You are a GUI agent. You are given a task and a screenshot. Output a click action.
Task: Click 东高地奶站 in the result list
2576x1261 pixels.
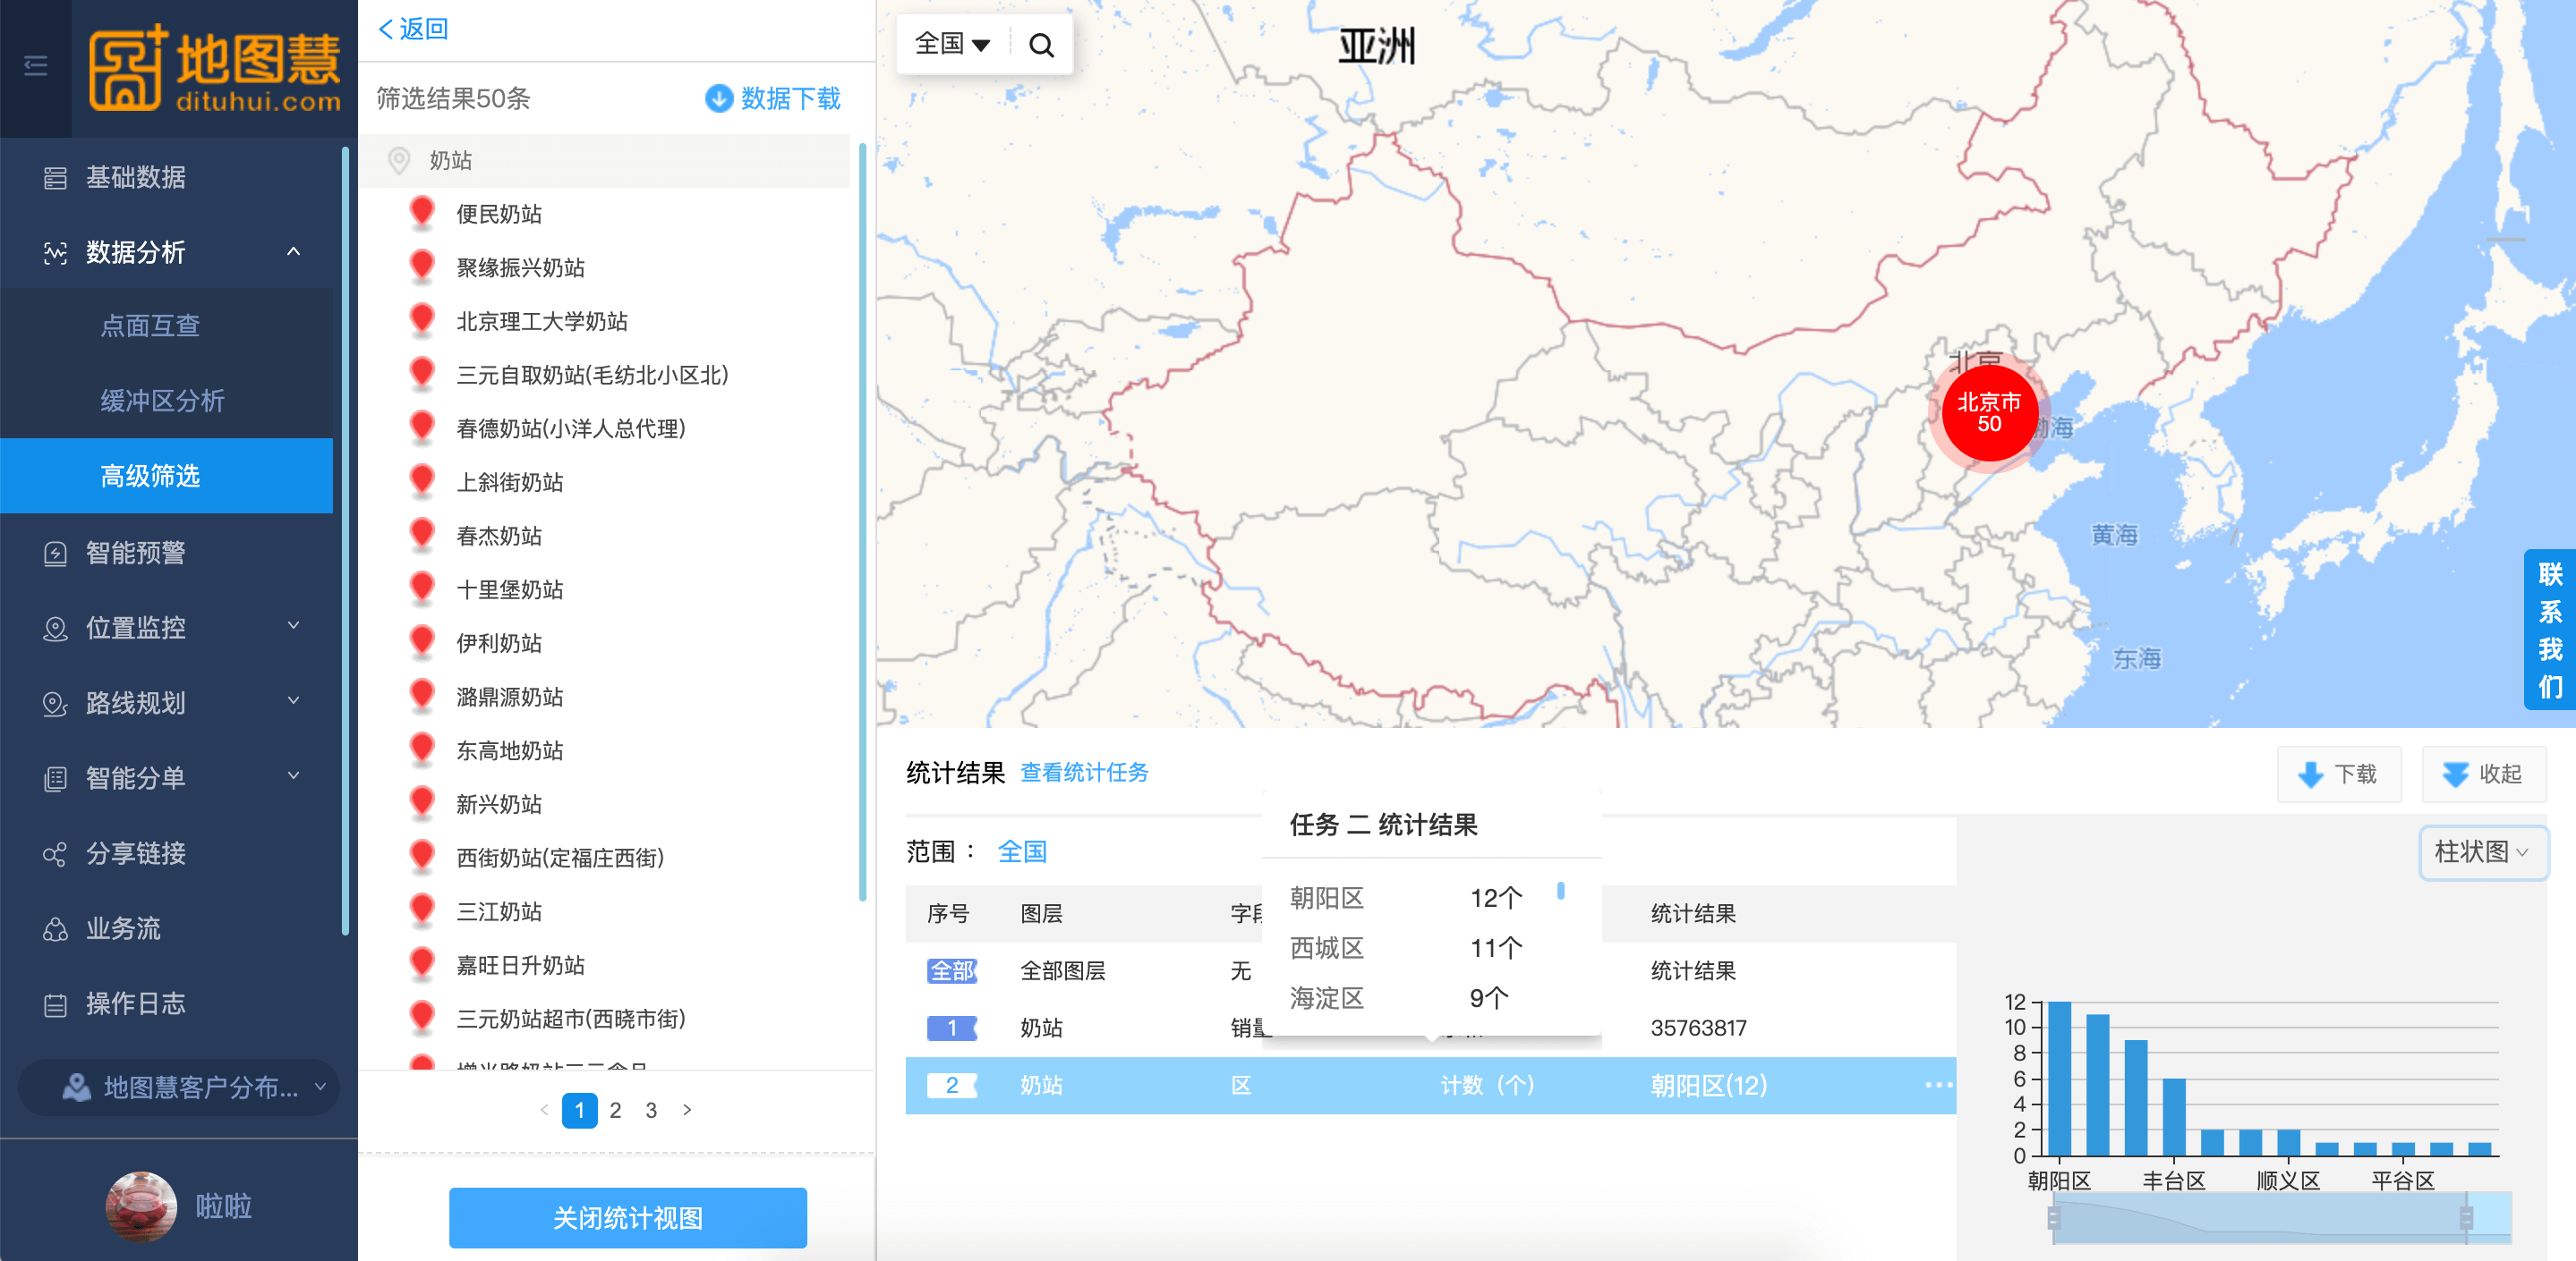click(x=510, y=750)
